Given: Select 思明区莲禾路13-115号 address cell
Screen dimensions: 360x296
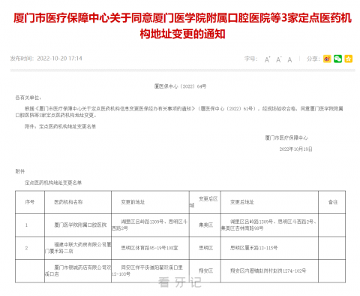Looking at the screenshot, I should coord(269,248).
